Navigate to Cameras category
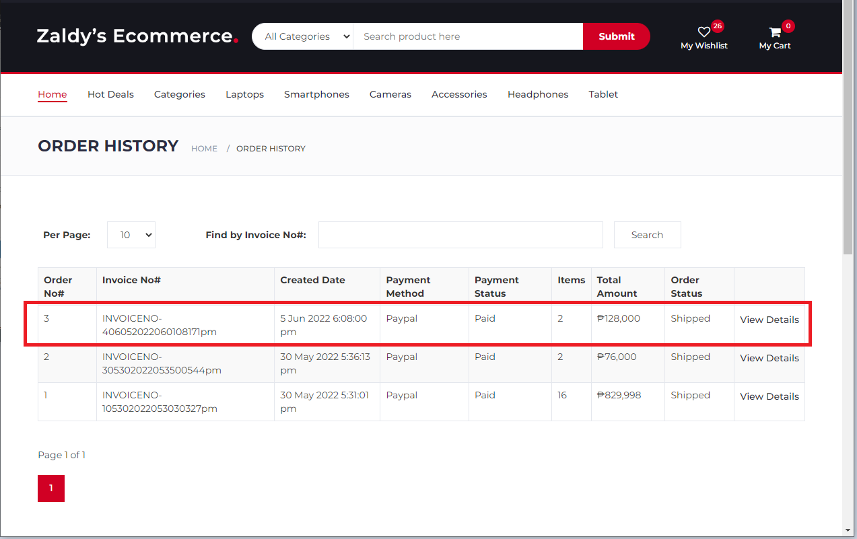This screenshot has width=857, height=539. (390, 94)
